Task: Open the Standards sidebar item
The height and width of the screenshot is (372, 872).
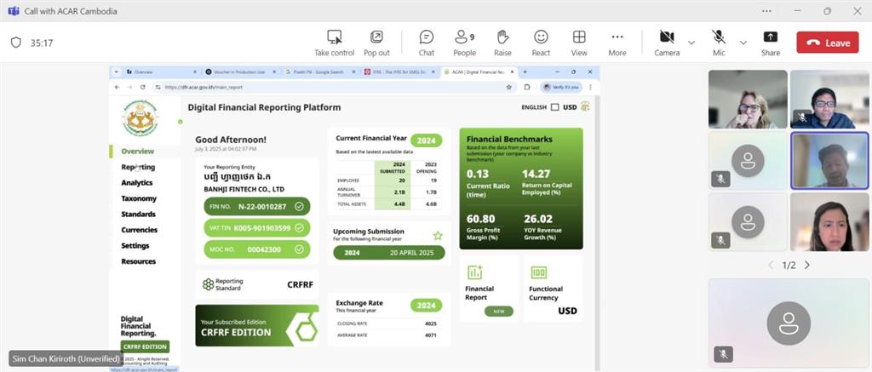Action: click(138, 214)
